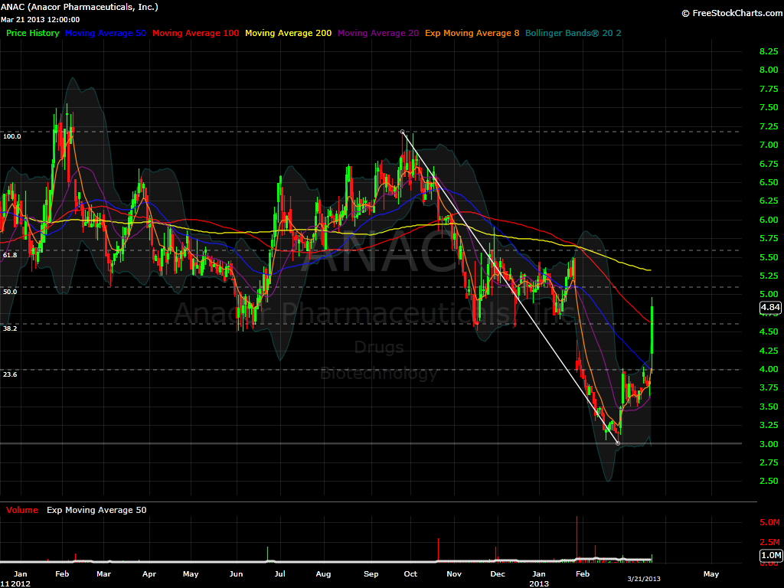The image size is (784, 588).
Task: Click the 5.50 price axis label
Action: point(769,257)
